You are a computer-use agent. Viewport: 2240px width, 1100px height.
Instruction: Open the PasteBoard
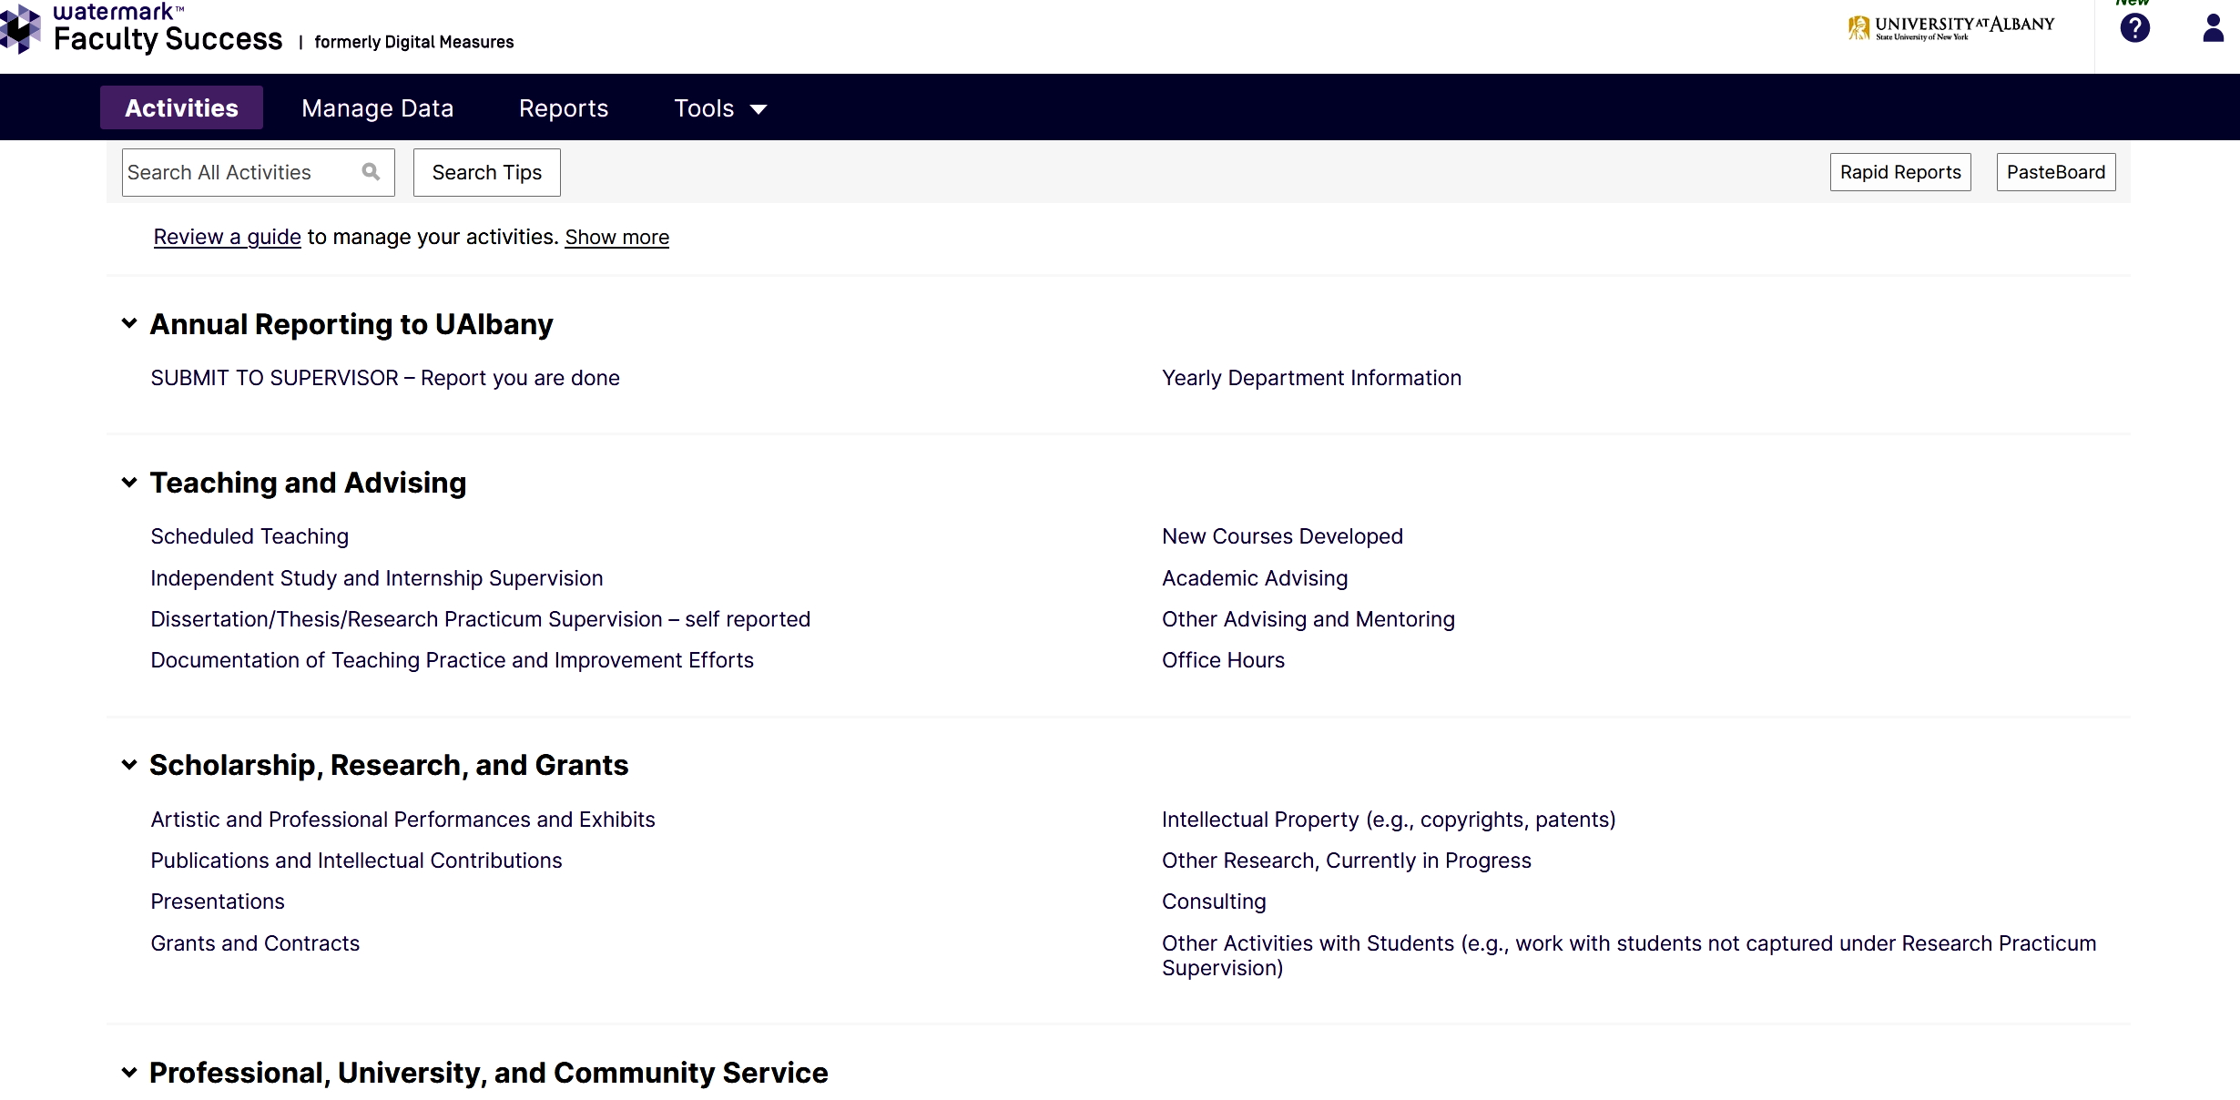2055,172
